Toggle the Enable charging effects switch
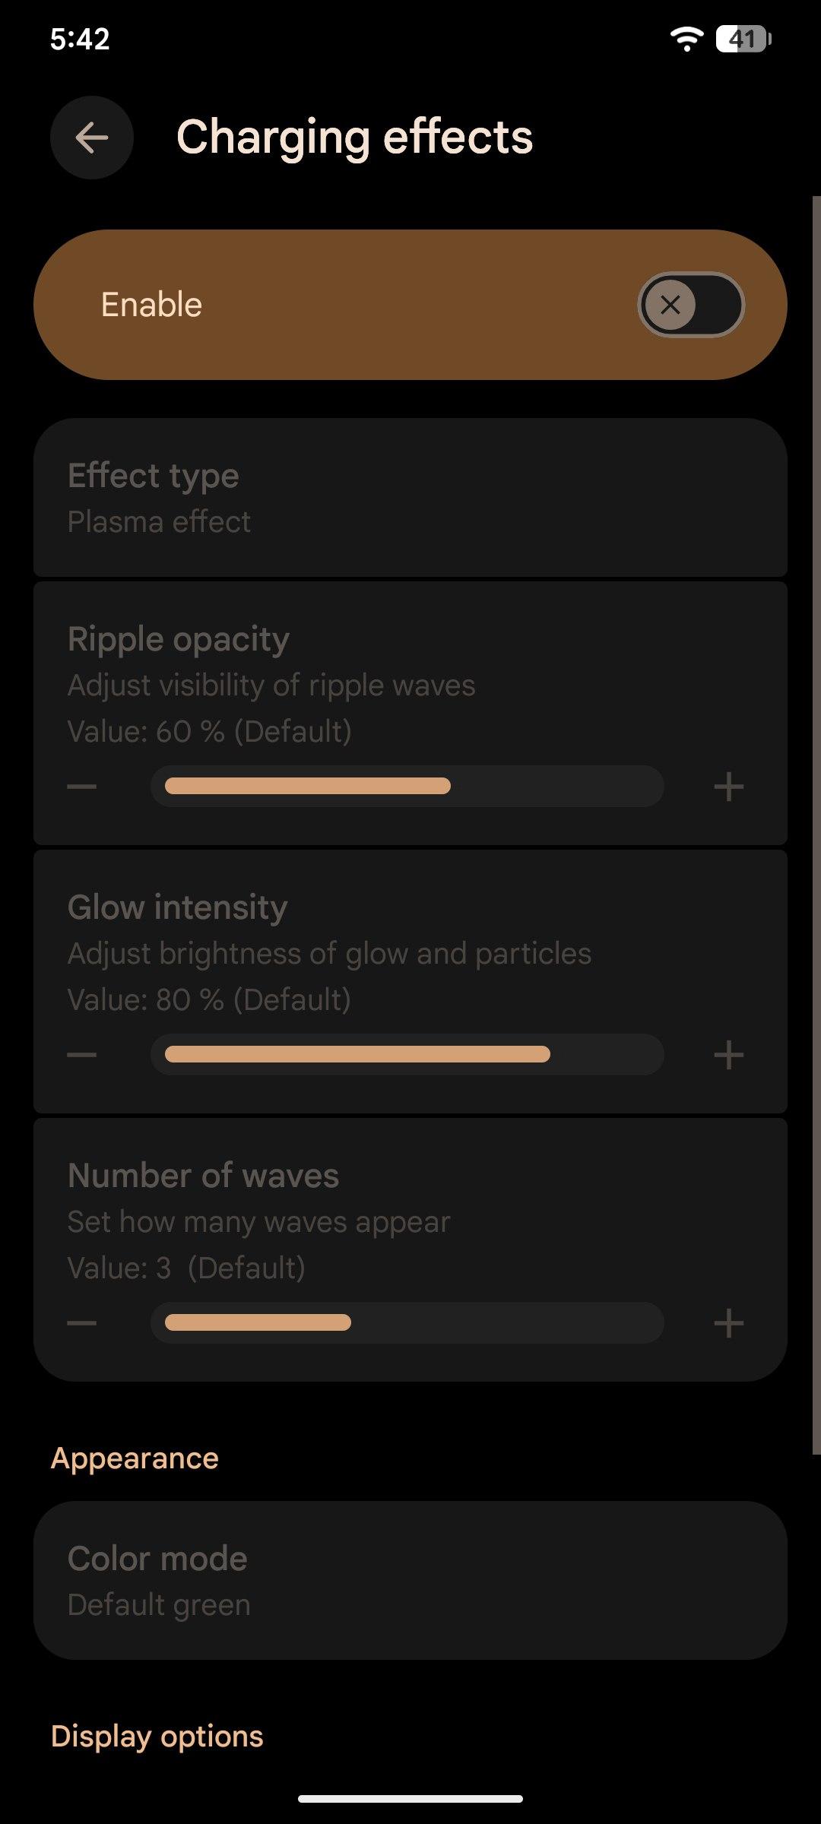The image size is (821, 1824). 690,305
